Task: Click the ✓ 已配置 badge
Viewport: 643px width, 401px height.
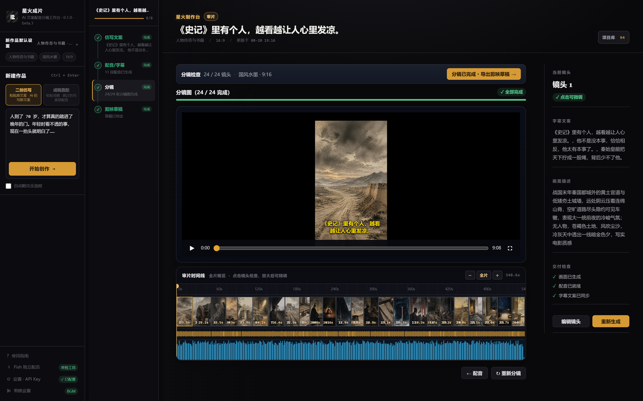Action: pyautogui.click(x=68, y=379)
